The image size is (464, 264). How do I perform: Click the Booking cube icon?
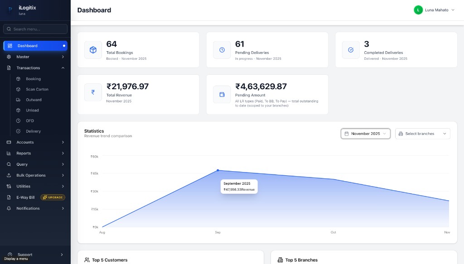pyautogui.click(x=18, y=79)
